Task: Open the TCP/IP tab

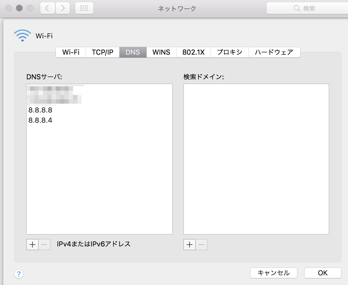Action: pyautogui.click(x=103, y=52)
